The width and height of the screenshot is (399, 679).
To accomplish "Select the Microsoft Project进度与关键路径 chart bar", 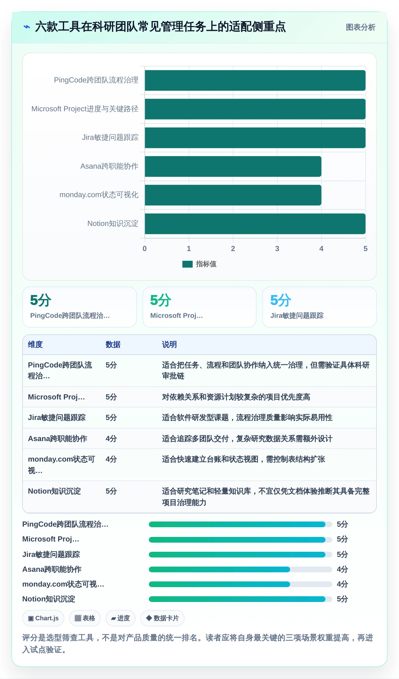I will [255, 109].
